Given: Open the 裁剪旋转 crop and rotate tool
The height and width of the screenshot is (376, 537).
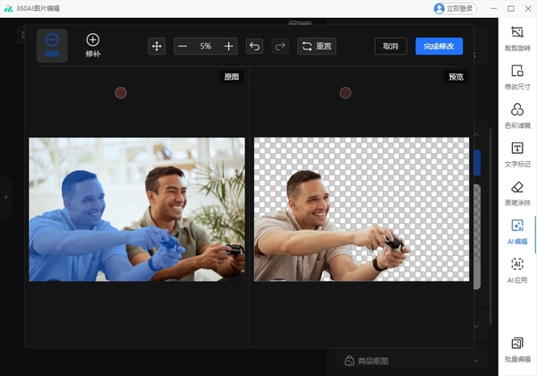Looking at the screenshot, I should [x=516, y=38].
